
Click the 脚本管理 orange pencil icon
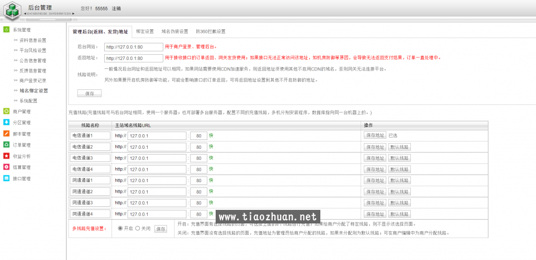6,134
